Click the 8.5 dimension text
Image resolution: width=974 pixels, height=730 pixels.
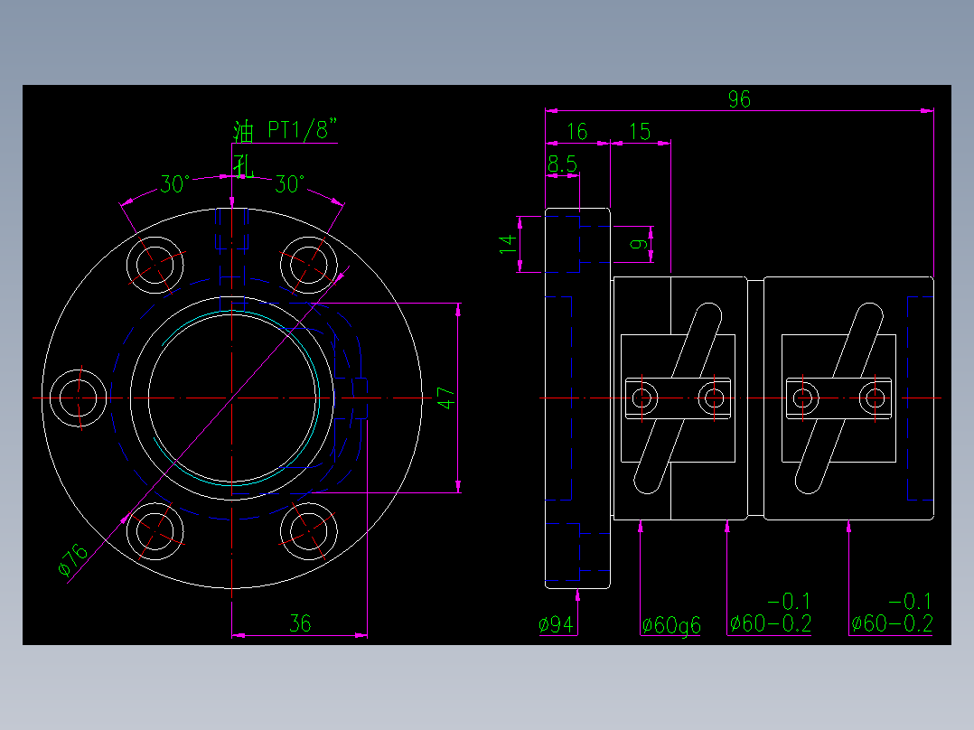(563, 165)
